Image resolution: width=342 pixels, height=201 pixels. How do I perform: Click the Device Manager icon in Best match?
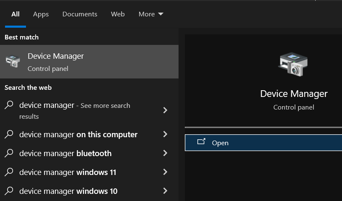coord(13,62)
